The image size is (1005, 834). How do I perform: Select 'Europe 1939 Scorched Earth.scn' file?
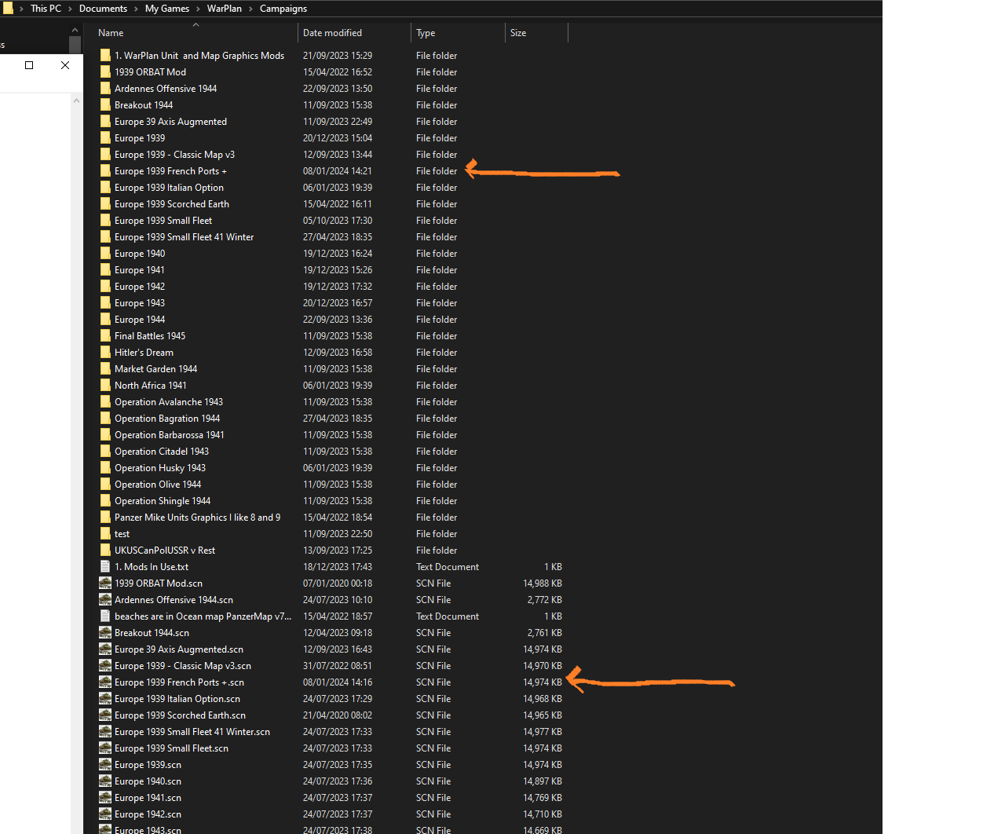180,715
